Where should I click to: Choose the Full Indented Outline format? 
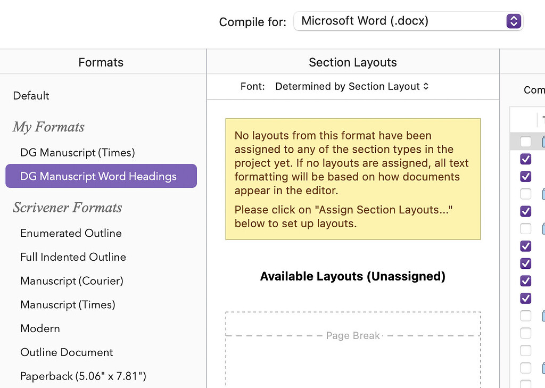pos(73,257)
